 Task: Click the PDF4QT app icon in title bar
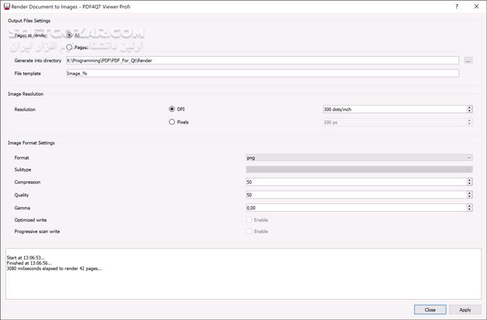tap(6, 6)
